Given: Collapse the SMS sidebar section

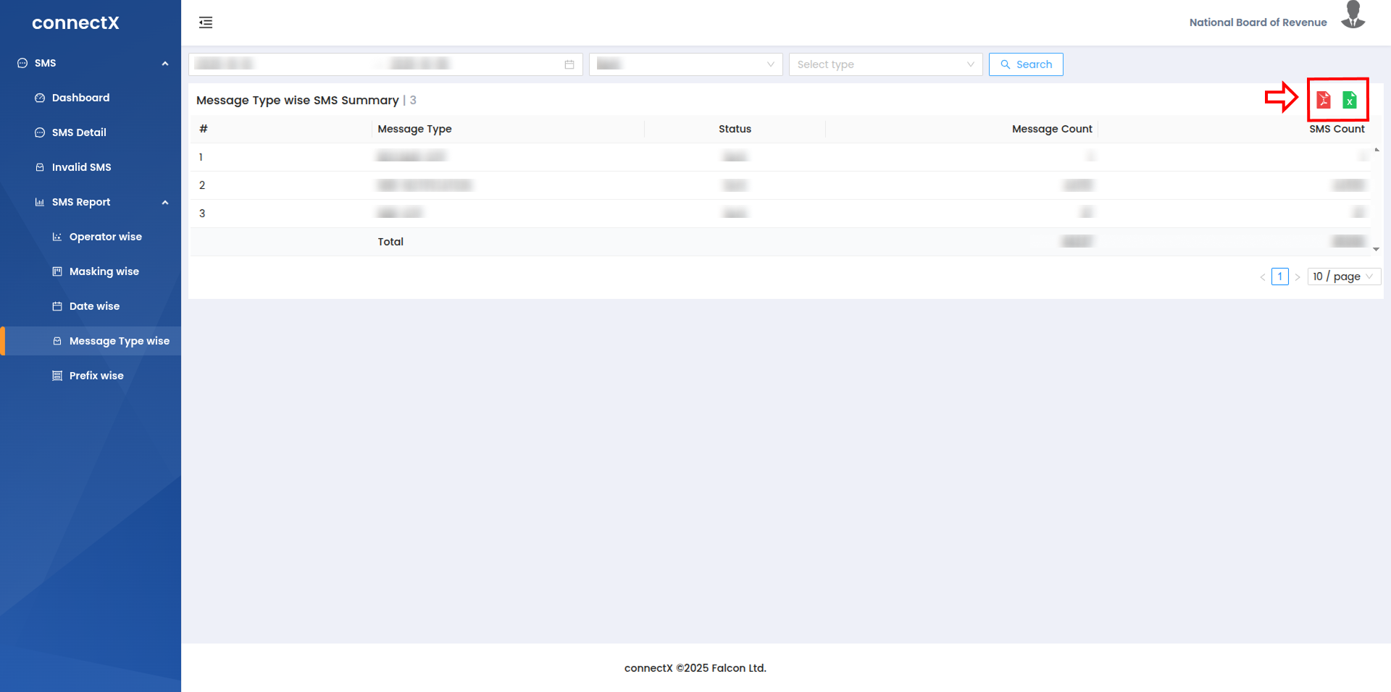Looking at the screenshot, I should coord(165,64).
